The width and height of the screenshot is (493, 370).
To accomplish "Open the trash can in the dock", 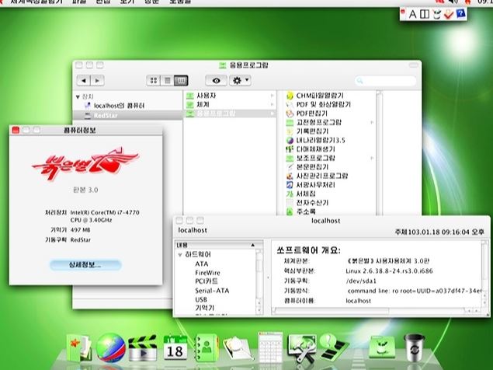I will 415,345.
